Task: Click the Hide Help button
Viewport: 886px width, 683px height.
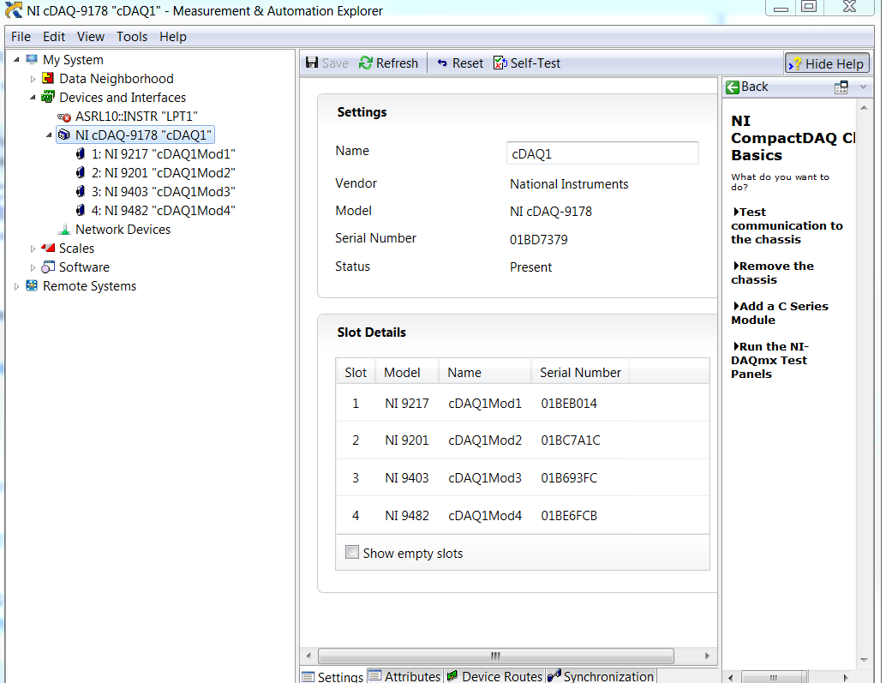Action: [x=827, y=63]
